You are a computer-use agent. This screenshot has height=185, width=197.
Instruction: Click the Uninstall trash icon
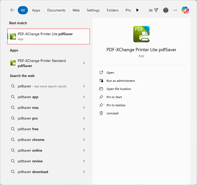(101, 113)
